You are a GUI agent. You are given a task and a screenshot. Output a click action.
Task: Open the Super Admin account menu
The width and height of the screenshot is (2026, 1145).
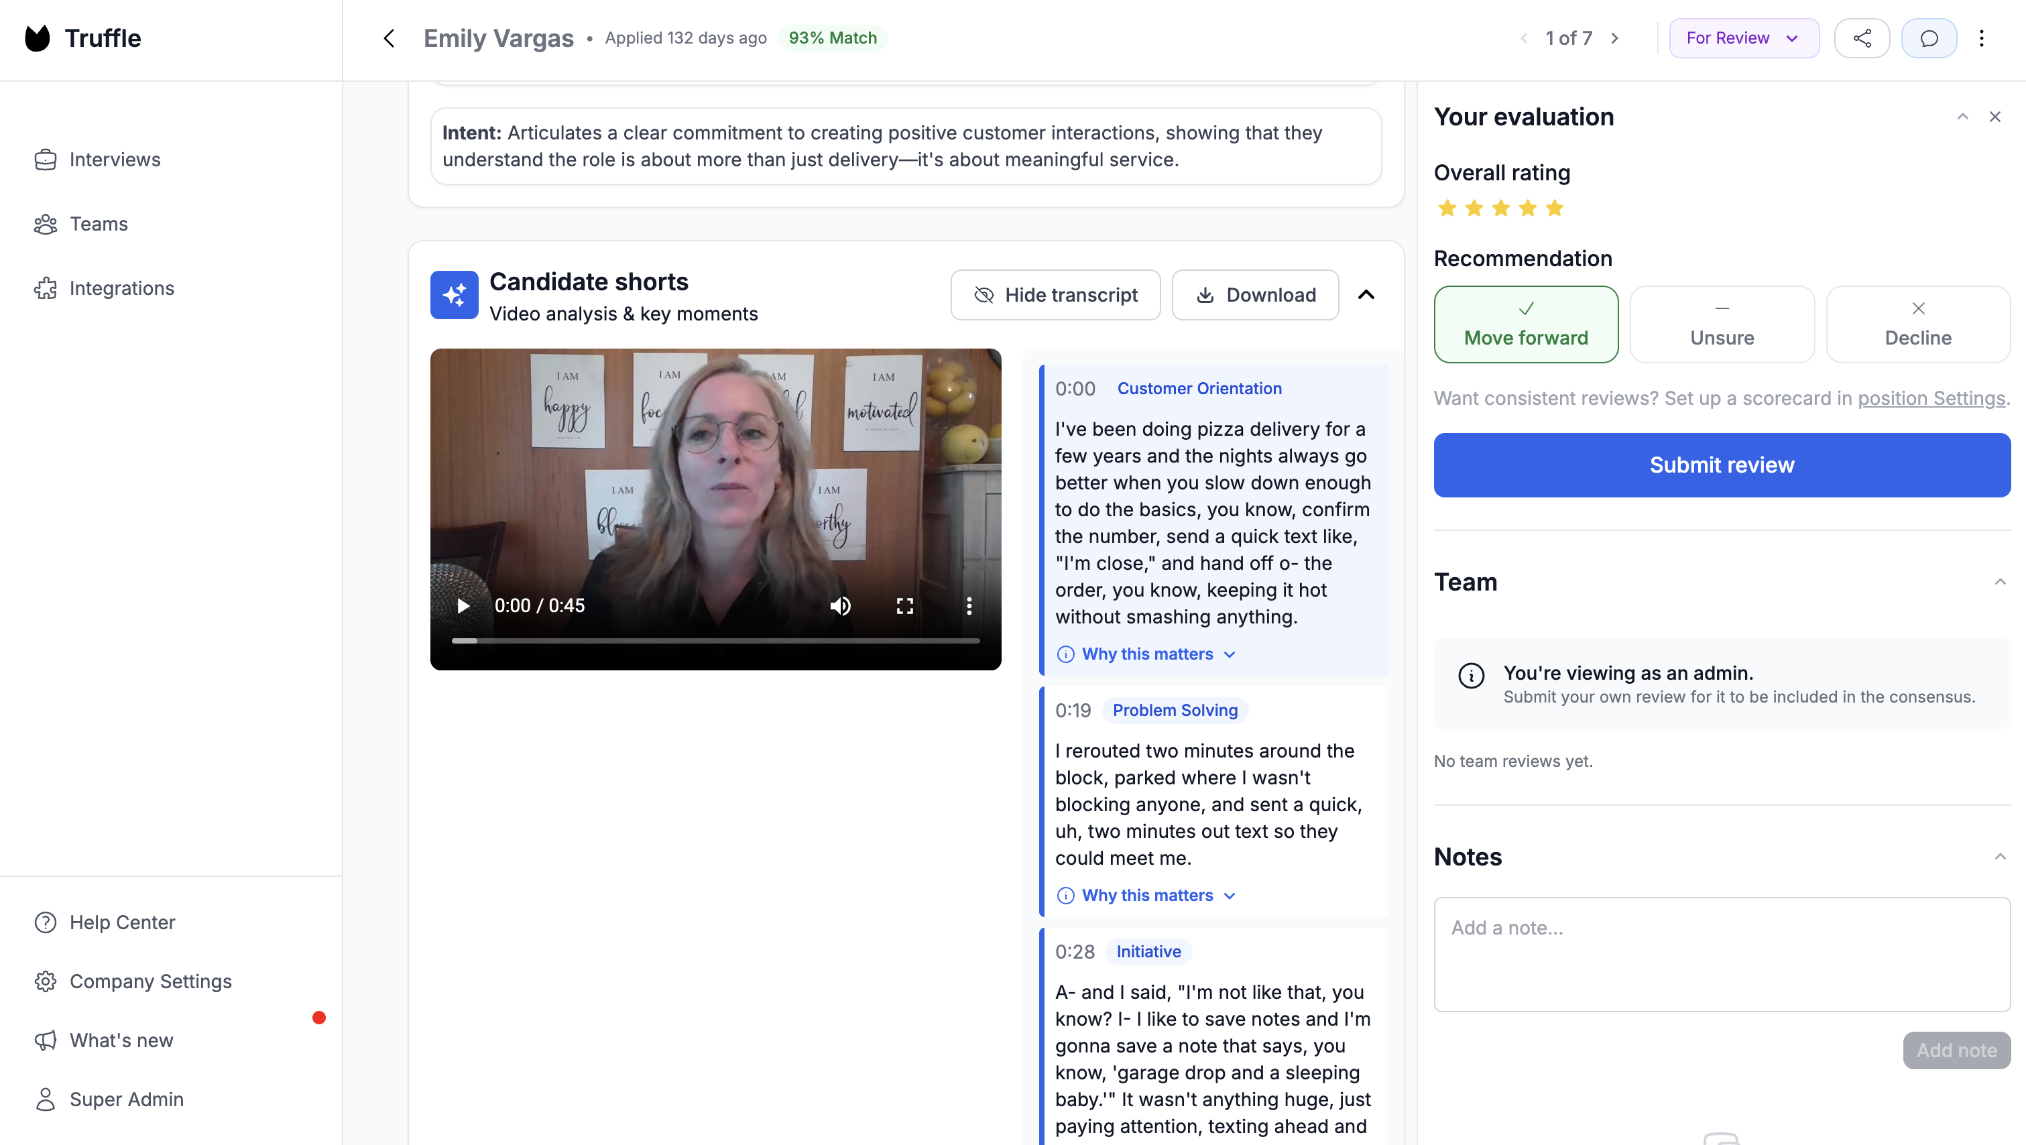tap(109, 1099)
